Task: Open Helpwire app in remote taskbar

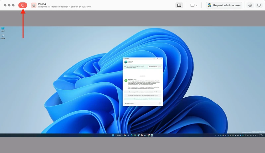Action: (x=152, y=135)
